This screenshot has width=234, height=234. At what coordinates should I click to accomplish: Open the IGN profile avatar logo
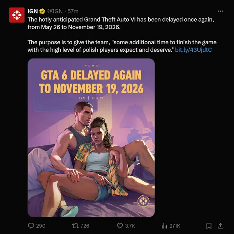(17, 15)
